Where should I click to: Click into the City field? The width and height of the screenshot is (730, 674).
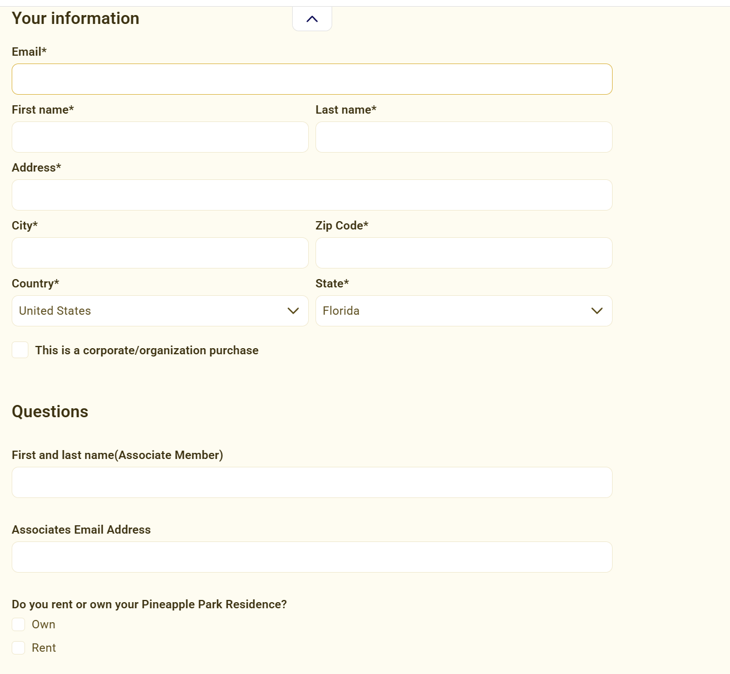[x=160, y=253]
